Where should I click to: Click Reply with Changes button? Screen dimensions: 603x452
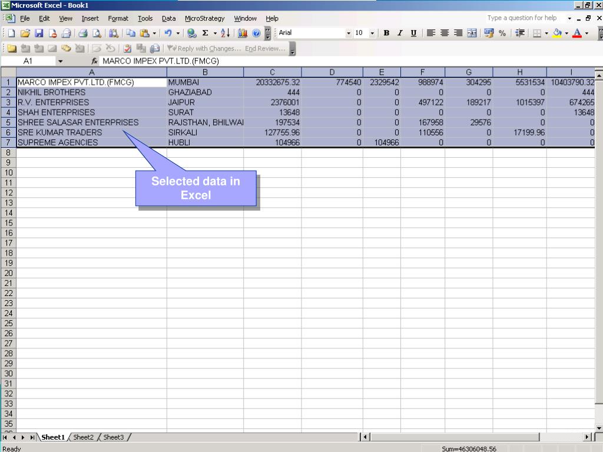click(x=204, y=48)
